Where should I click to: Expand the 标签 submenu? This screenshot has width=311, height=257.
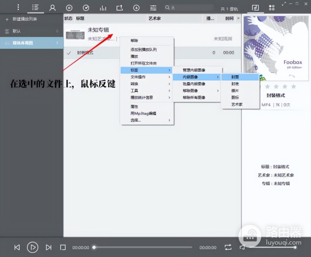tap(146, 70)
